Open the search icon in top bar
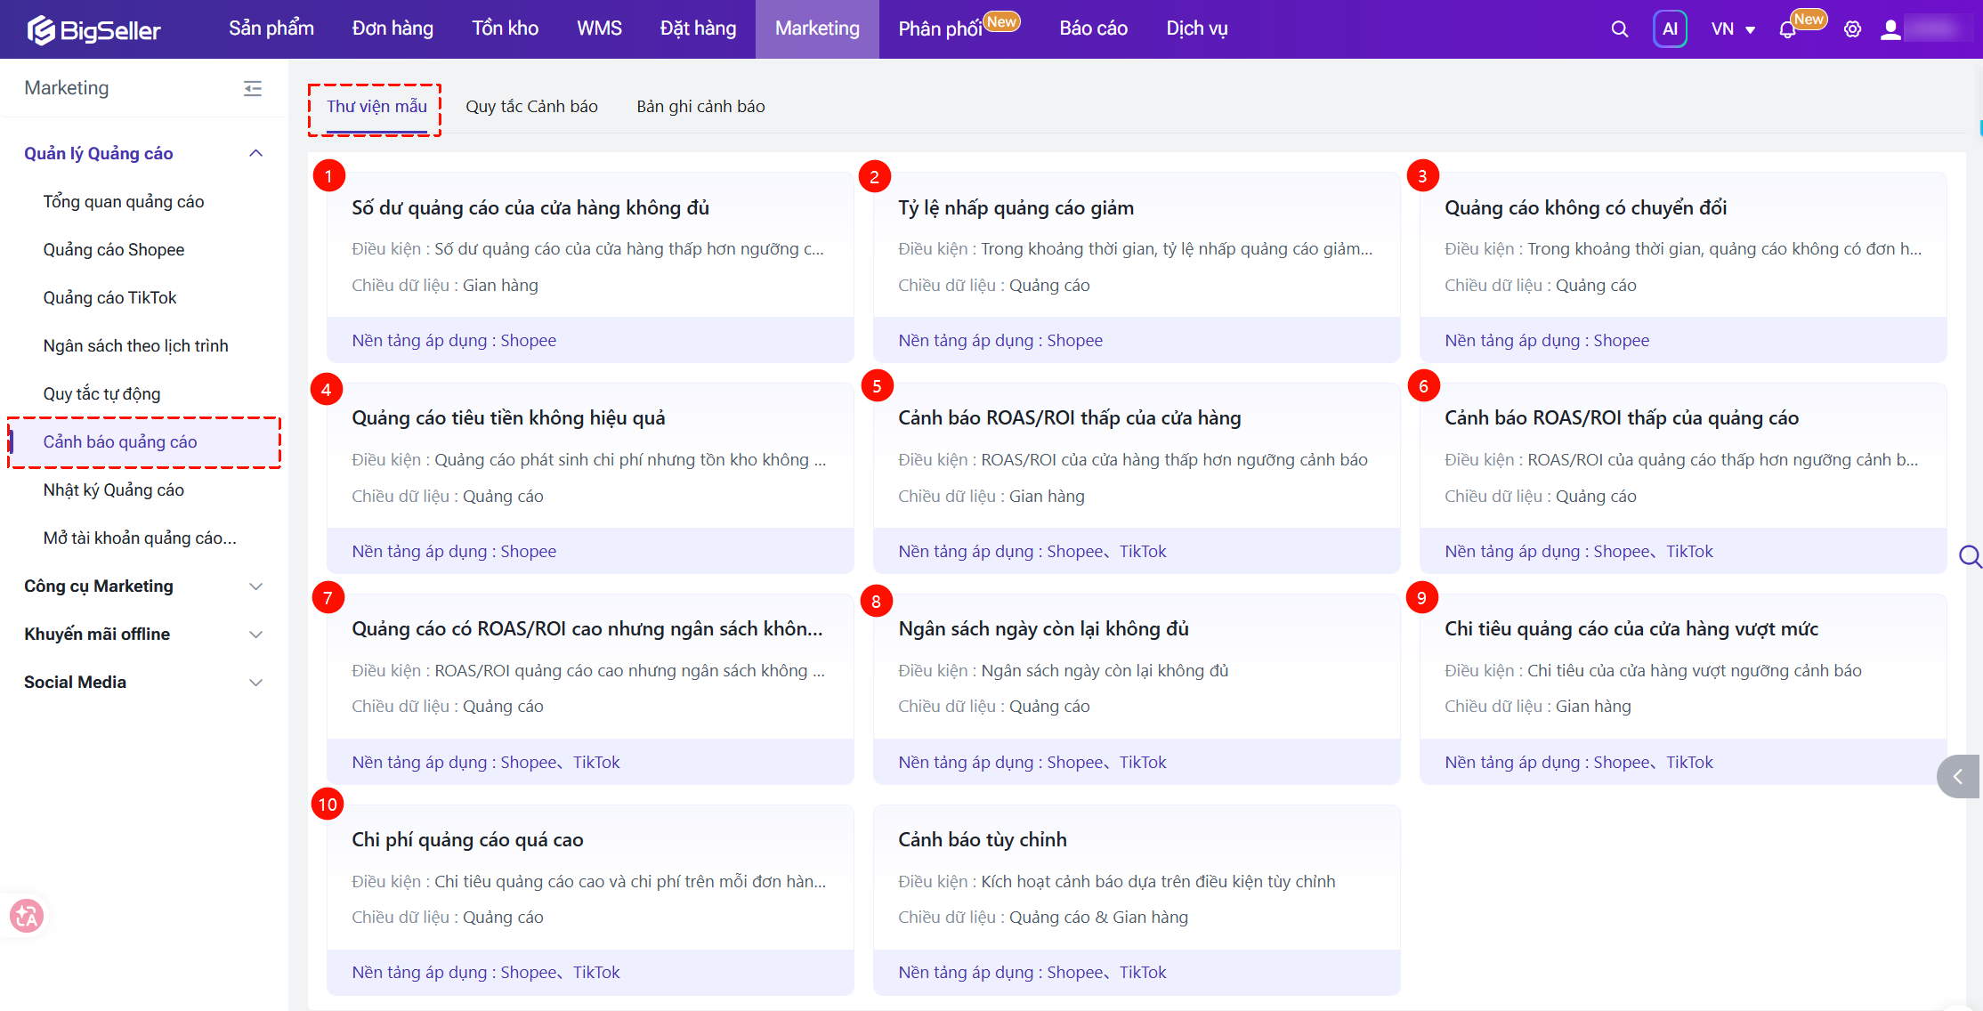The height and width of the screenshot is (1011, 1983). click(x=1619, y=29)
